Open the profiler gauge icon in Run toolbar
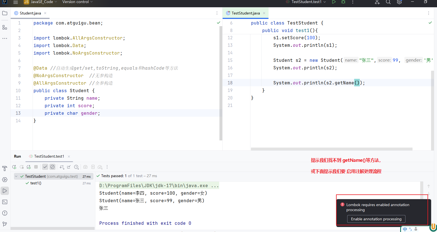 100,167
